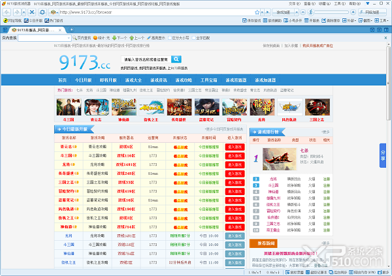Select the 游戏攻略 site navigation tab
This screenshot has width=392, height=276.
(x=184, y=80)
